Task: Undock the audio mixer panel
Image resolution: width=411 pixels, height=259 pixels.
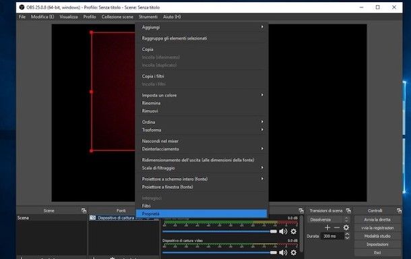Action: (x=301, y=210)
